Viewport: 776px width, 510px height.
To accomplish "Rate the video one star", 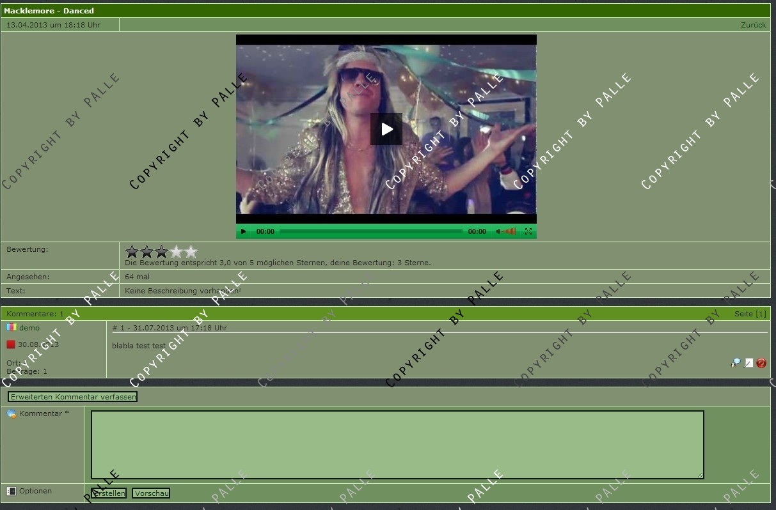I will coord(132,252).
